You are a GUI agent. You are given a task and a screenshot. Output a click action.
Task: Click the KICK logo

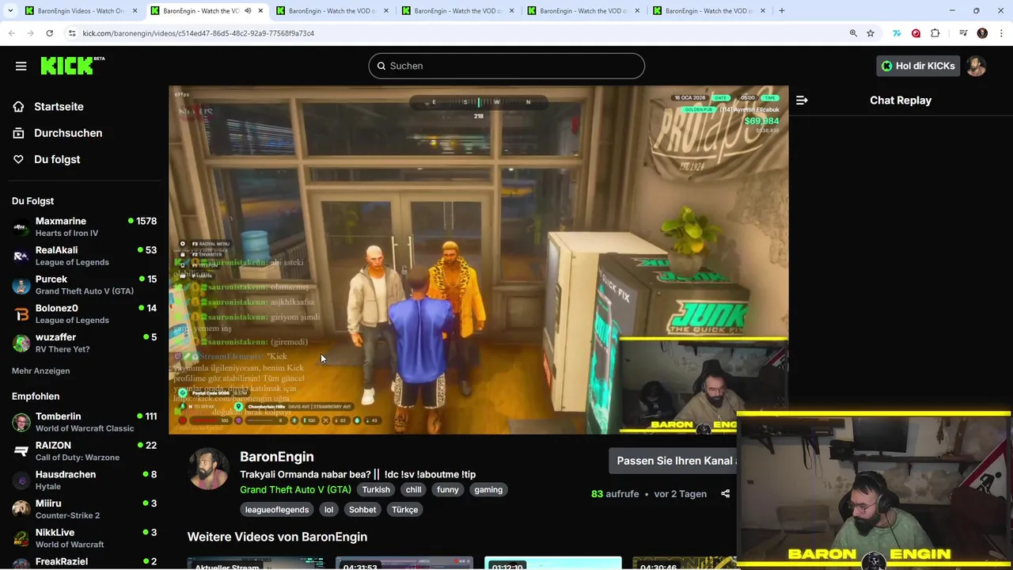(x=71, y=66)
